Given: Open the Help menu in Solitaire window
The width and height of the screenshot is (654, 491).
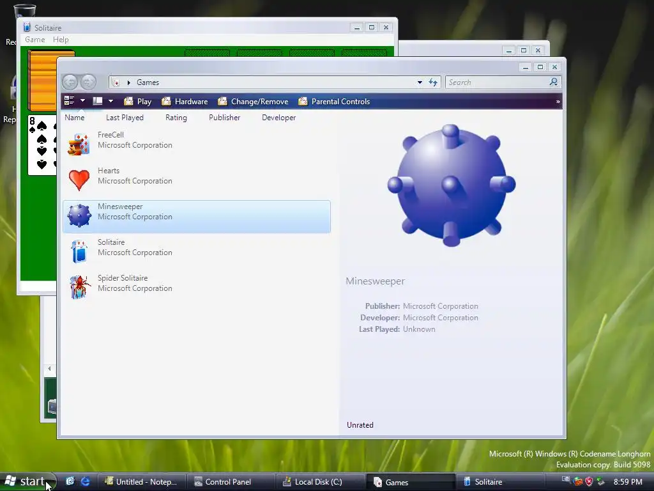Looking at the screenshot, I should pos(61,40).
